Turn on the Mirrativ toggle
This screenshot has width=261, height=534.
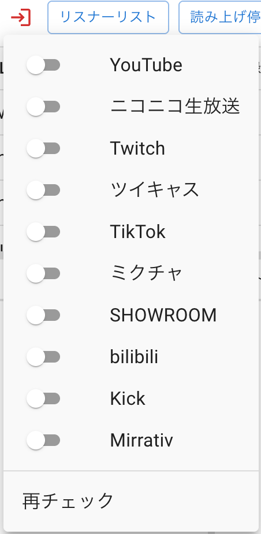click(x=43, y=440)
